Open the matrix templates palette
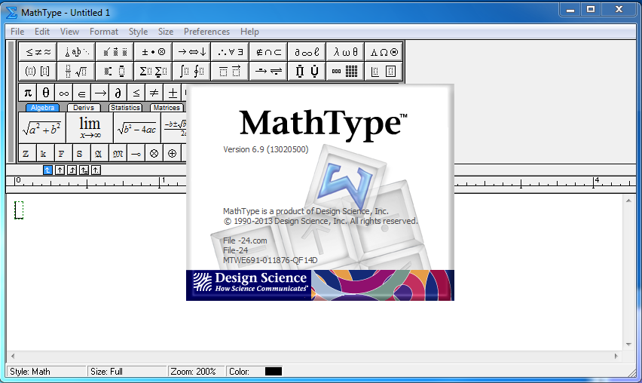 coord(346,71)
